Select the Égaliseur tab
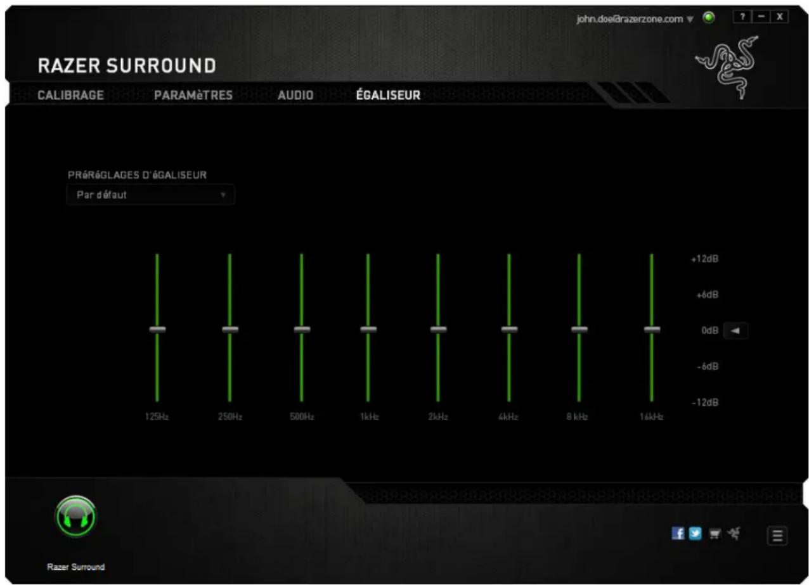 [388, 95]
